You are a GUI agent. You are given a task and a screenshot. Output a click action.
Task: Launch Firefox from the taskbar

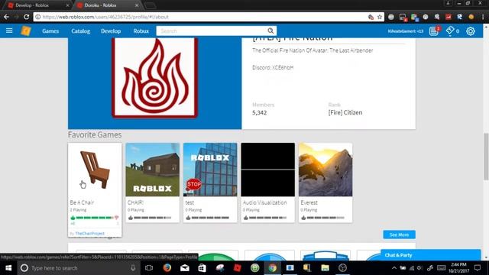pyautogui.click(x=167, y=268)
